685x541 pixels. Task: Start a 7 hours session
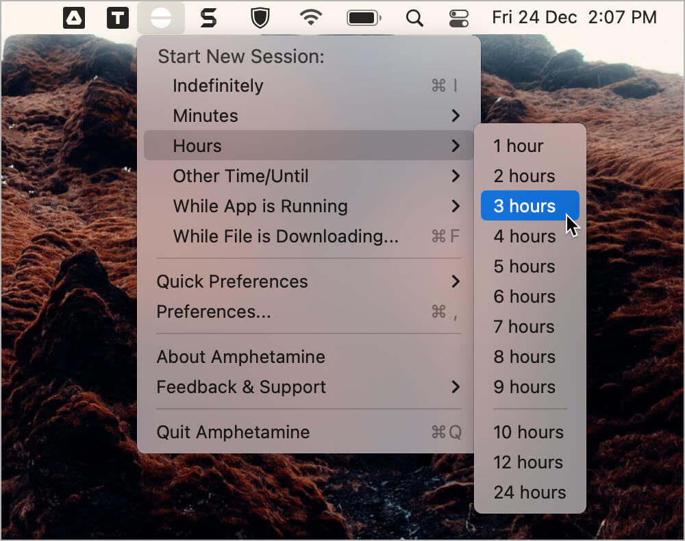point(530,327)
